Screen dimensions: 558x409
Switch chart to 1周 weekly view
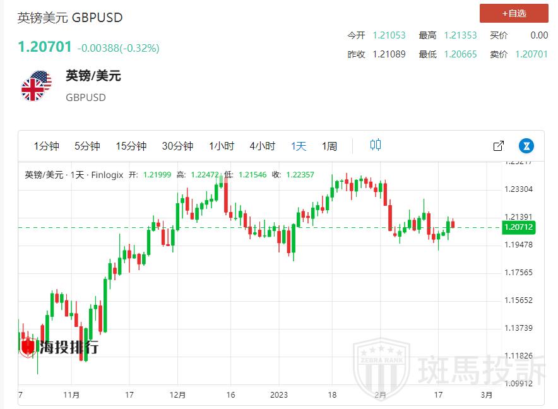pos(329,146)
